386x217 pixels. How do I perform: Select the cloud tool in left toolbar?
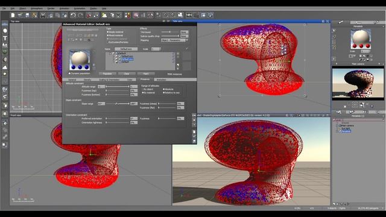5,67
